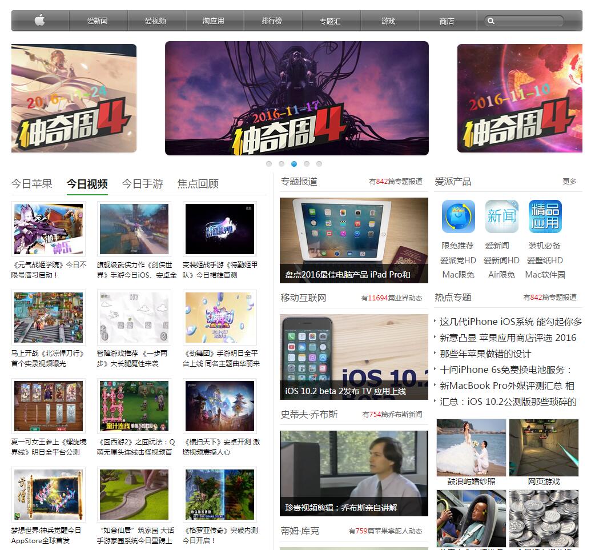
Task: Select fourth carousel dot
Action: point(307,163)
